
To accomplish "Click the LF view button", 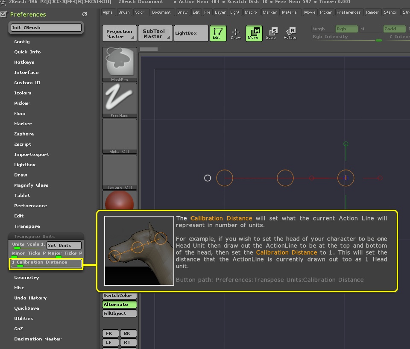I will tap(110, 342).
